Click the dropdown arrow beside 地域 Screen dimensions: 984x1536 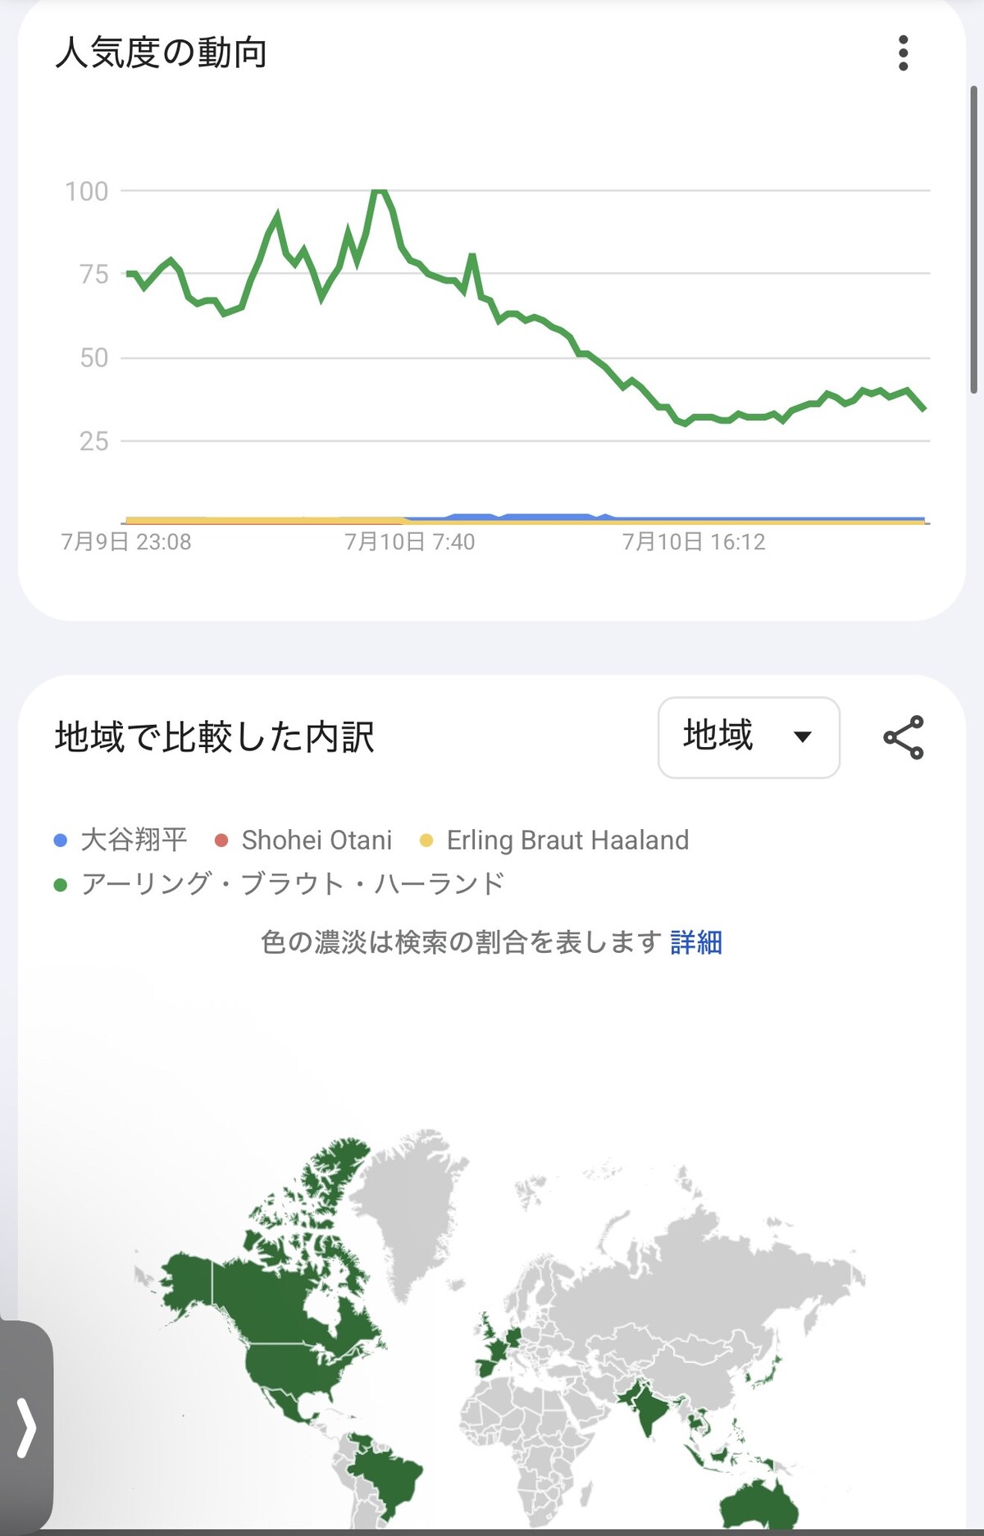pyautogui.click(x=803, y=736)
